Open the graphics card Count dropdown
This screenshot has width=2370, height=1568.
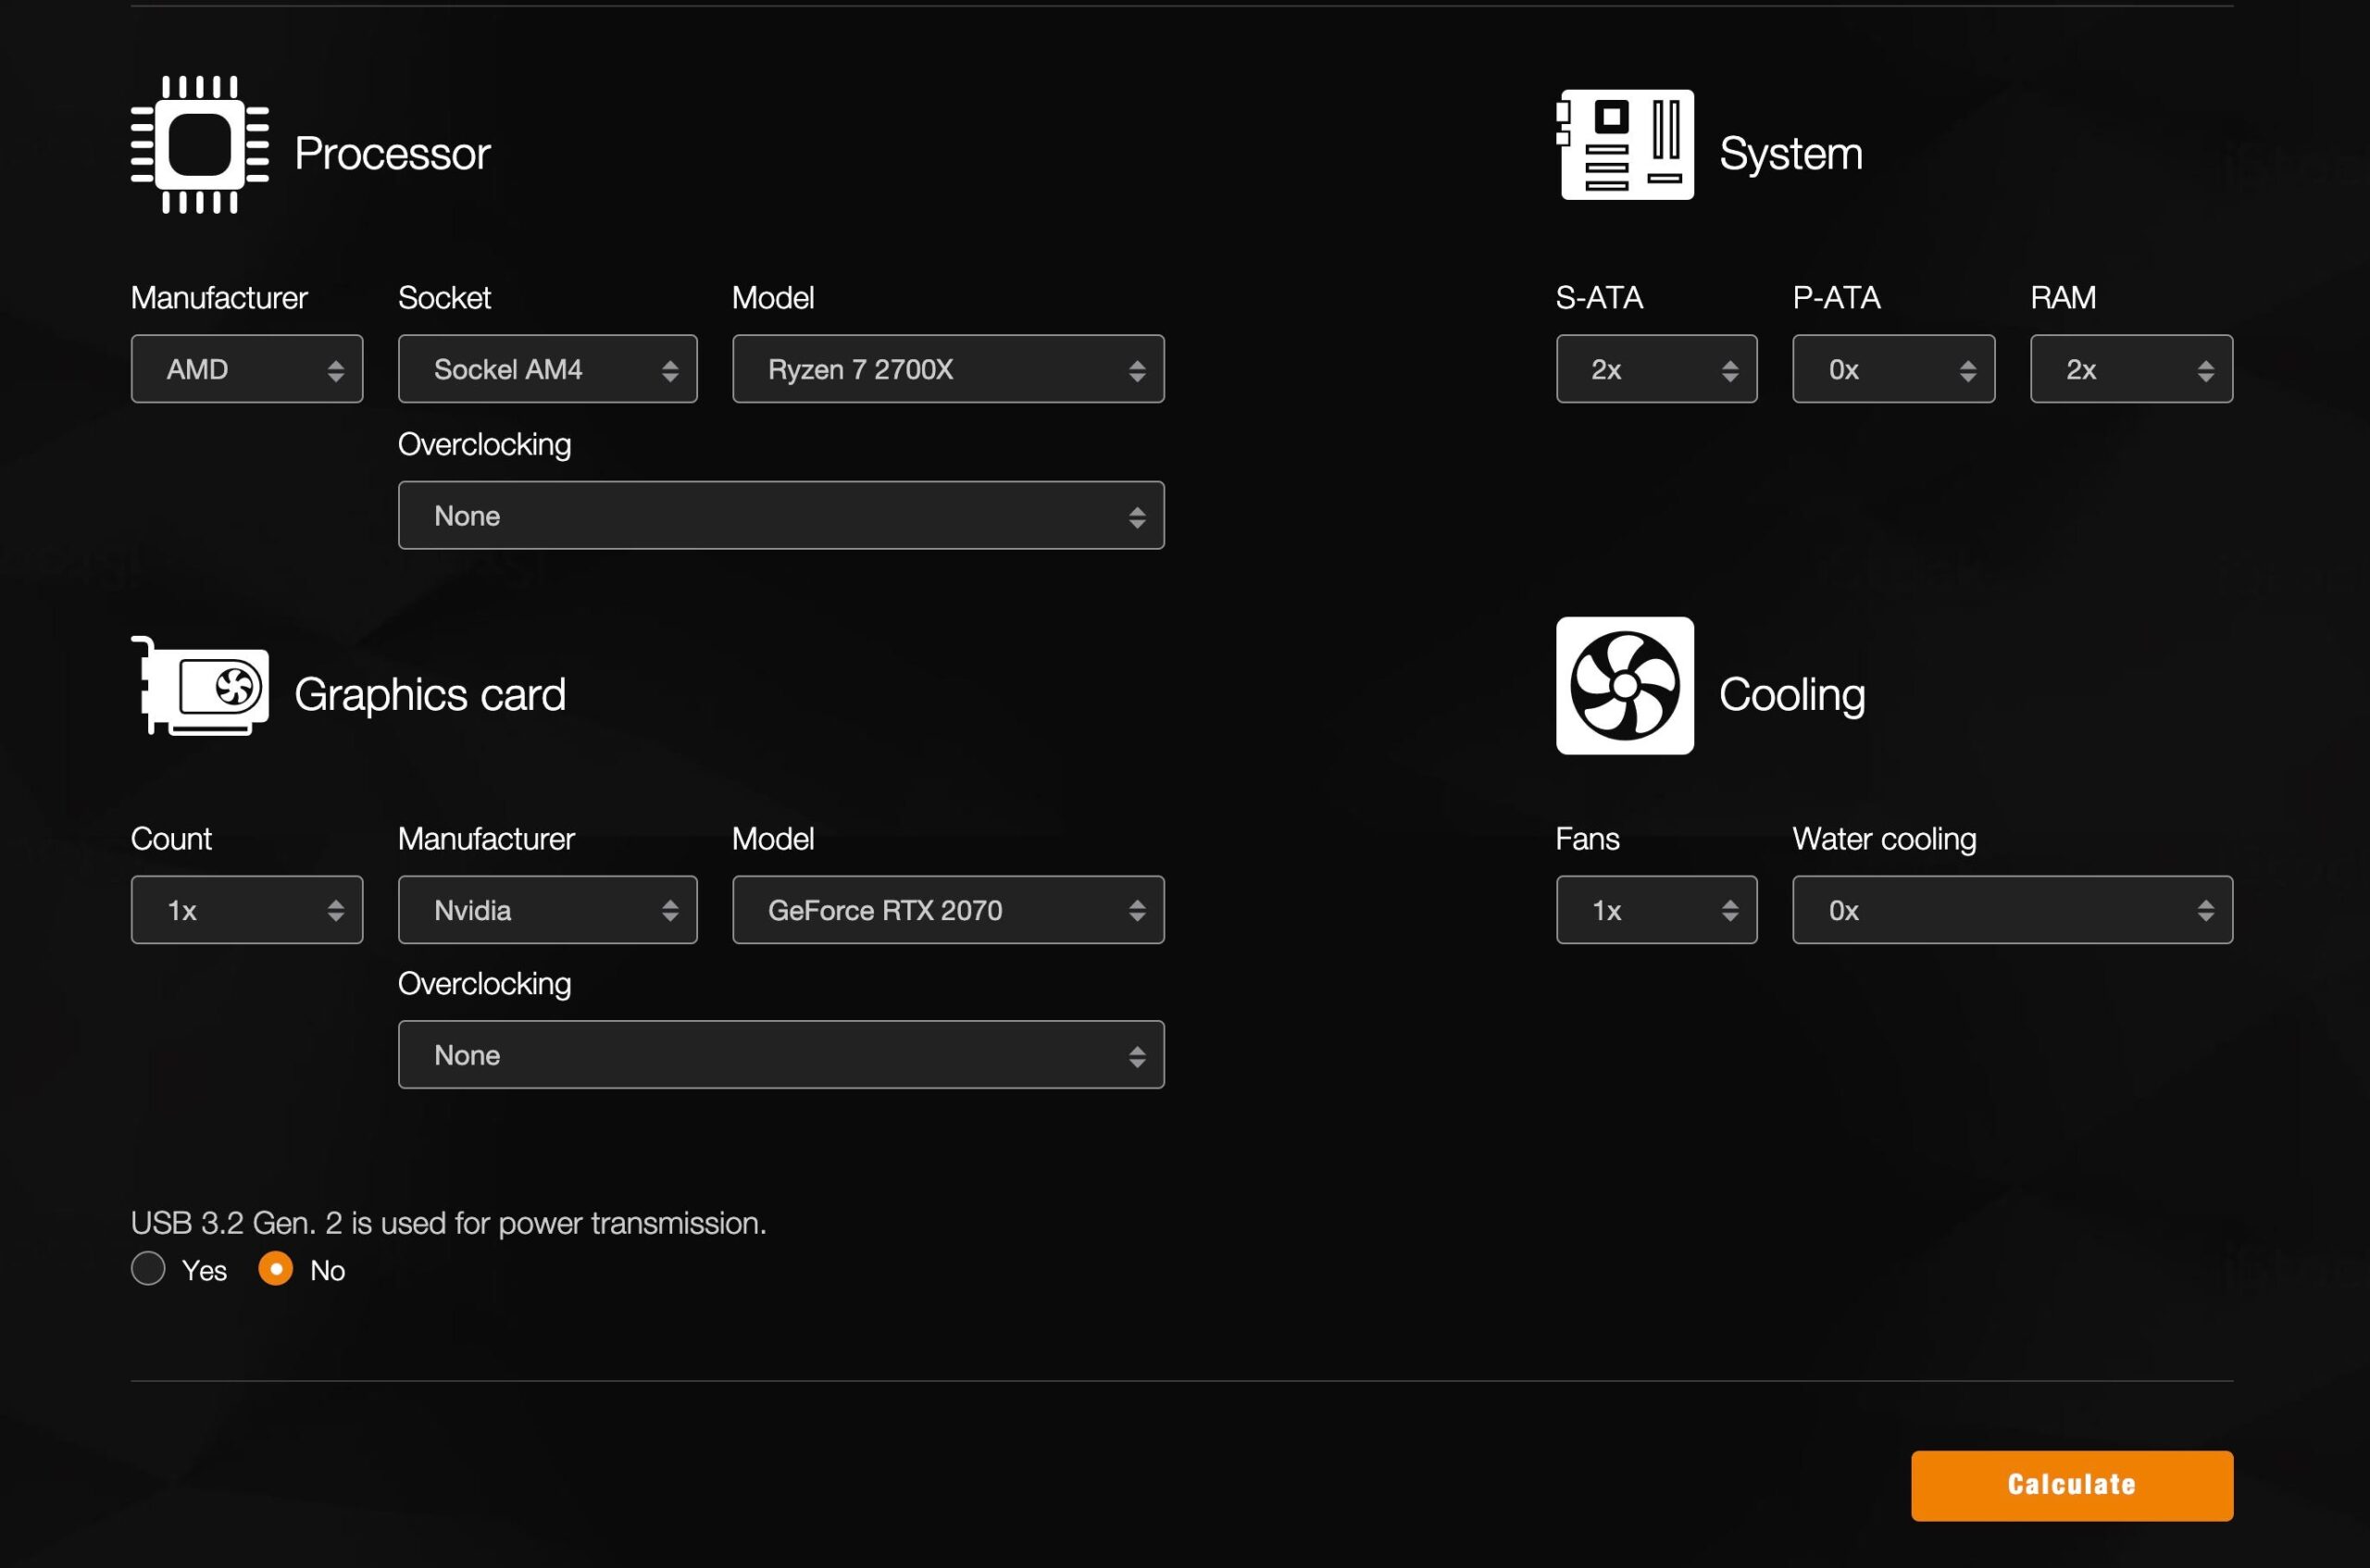point(247,910)
